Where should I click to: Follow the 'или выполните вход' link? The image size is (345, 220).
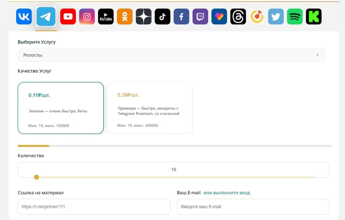227,193
